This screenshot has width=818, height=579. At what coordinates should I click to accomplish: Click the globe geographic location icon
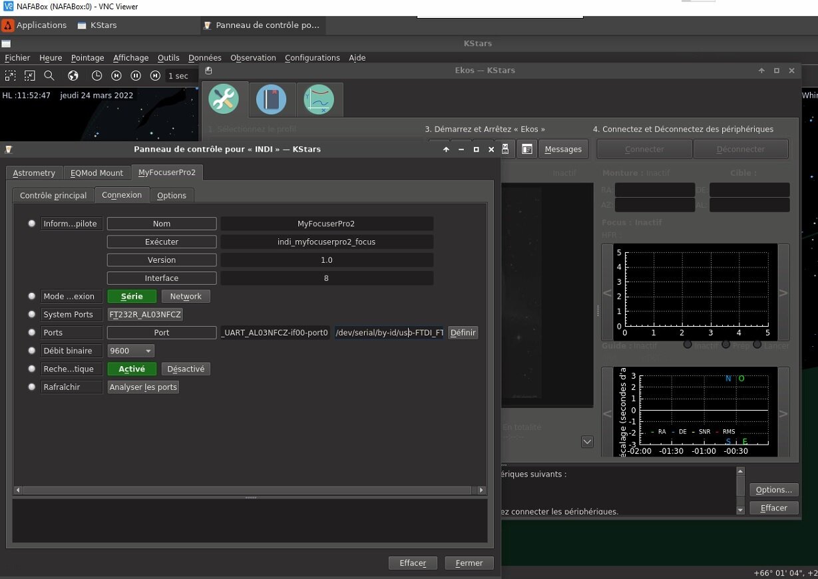[73, 76]
